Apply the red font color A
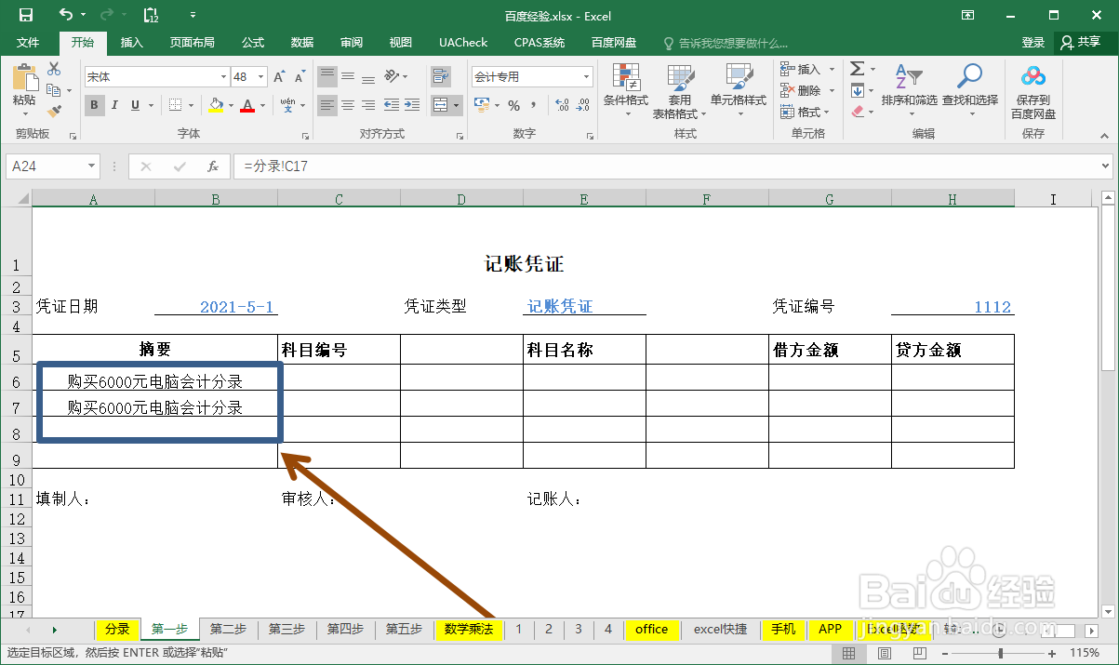 point(246,105)
